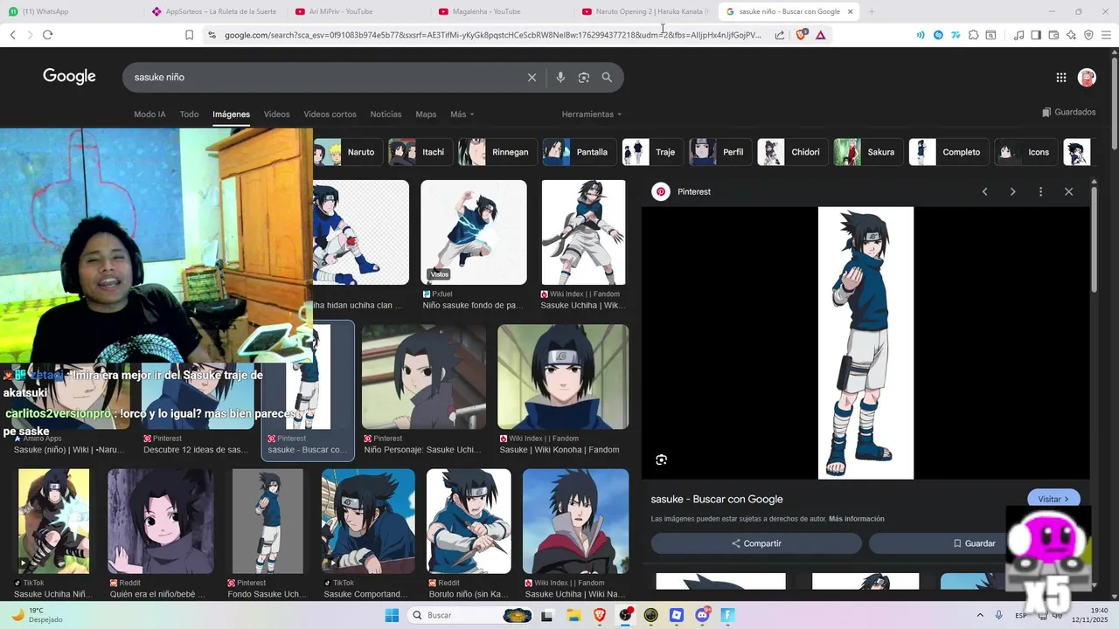Filter by Sakura chip
The width and height of the screenshot is (1119, 629).
tap(867, 152)
